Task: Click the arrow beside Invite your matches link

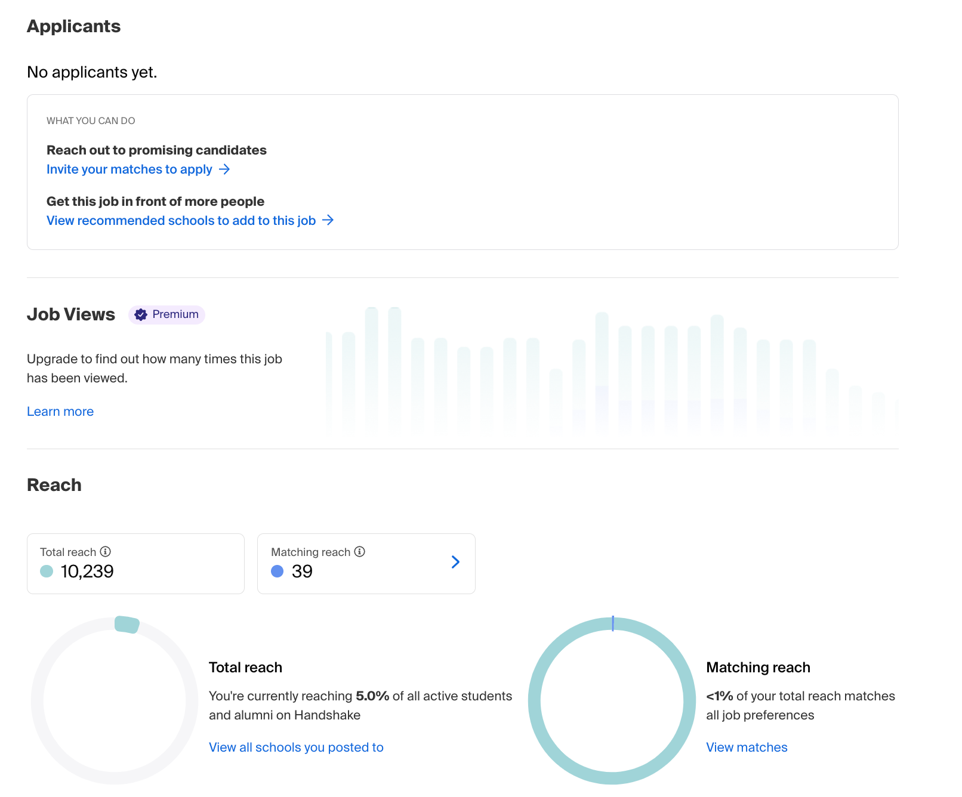Action: 225,169
